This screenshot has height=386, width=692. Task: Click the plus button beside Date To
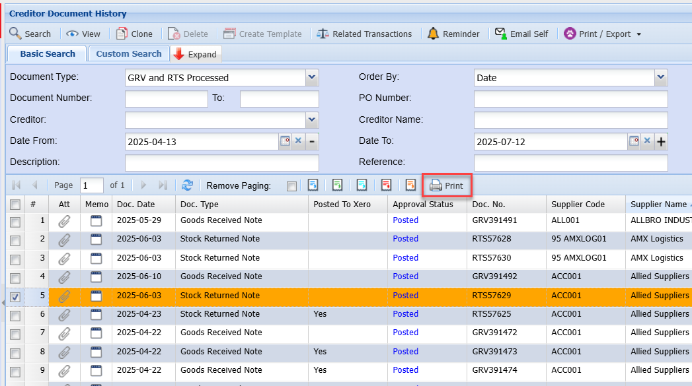661,141
